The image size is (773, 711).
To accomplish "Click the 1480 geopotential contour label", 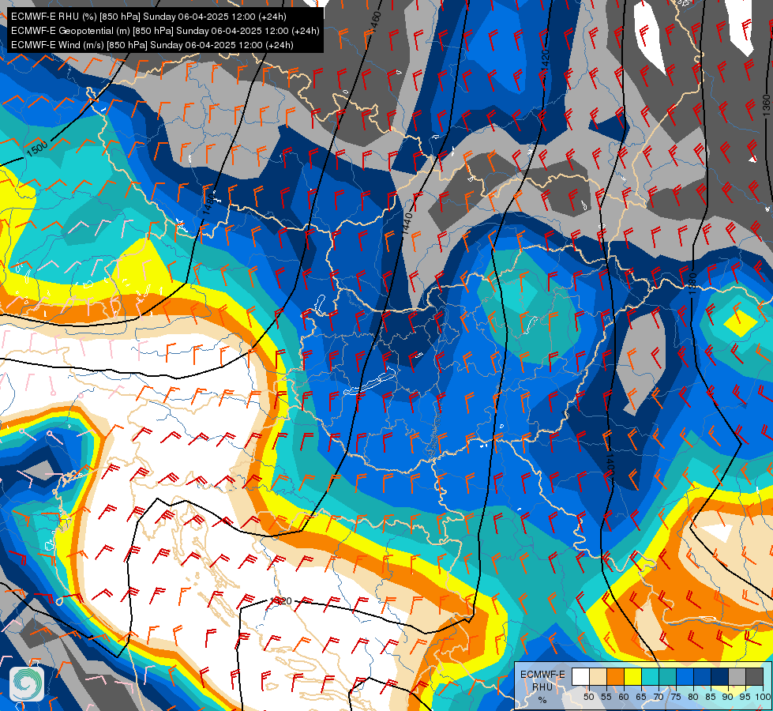I will pyautogui.click(x=208, y=204).
